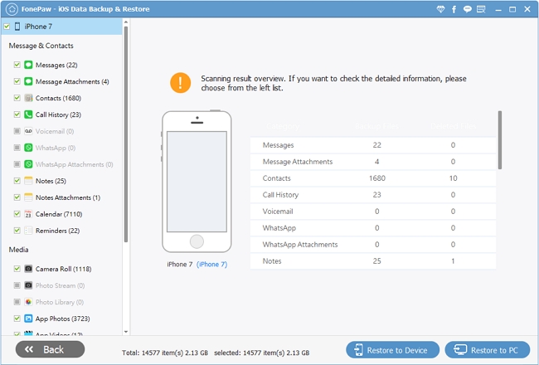The width and height of the screenshot is (539, 365).
Task: Click Restore to Device button
Action: point(392,350)
